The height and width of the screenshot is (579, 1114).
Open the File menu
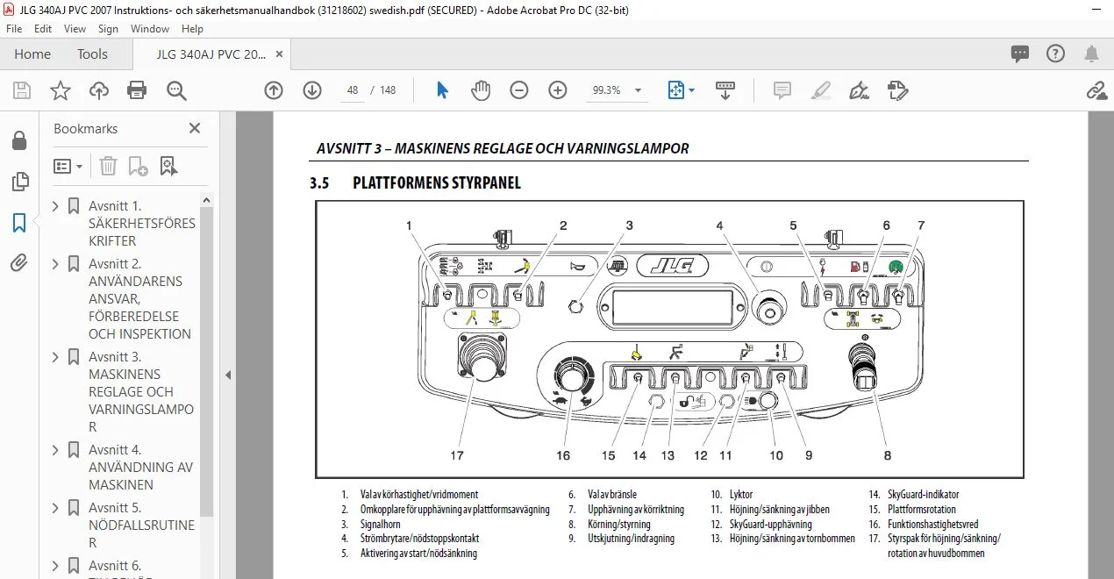coord(14,29)
